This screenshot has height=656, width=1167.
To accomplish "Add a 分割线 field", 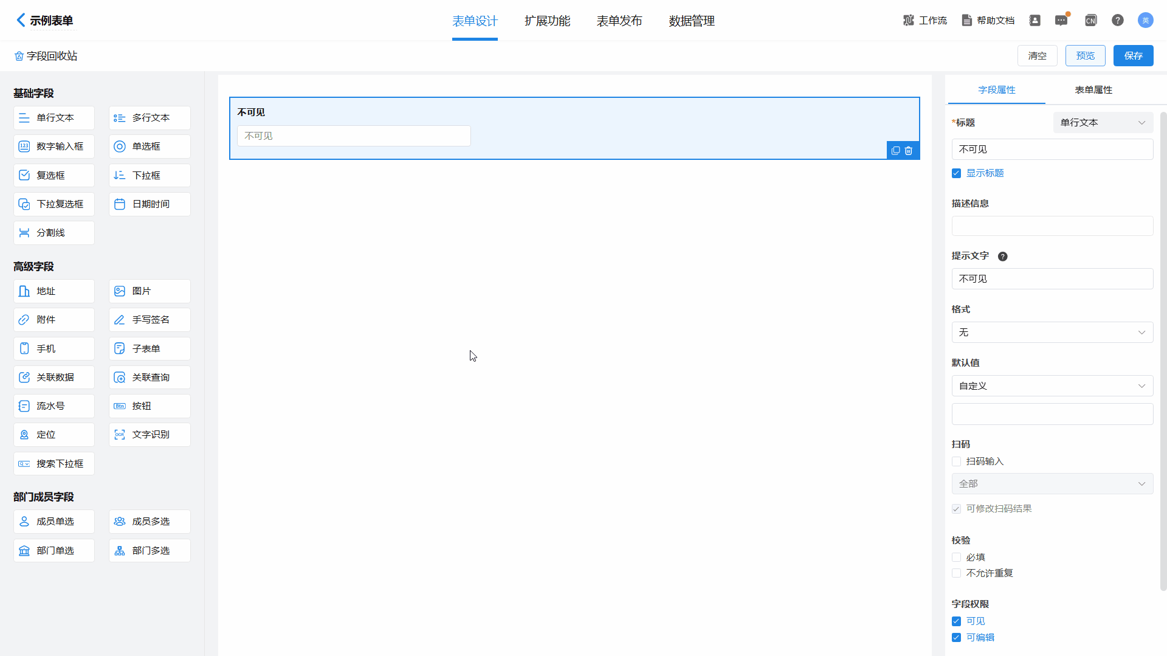I will pos(54,233).
